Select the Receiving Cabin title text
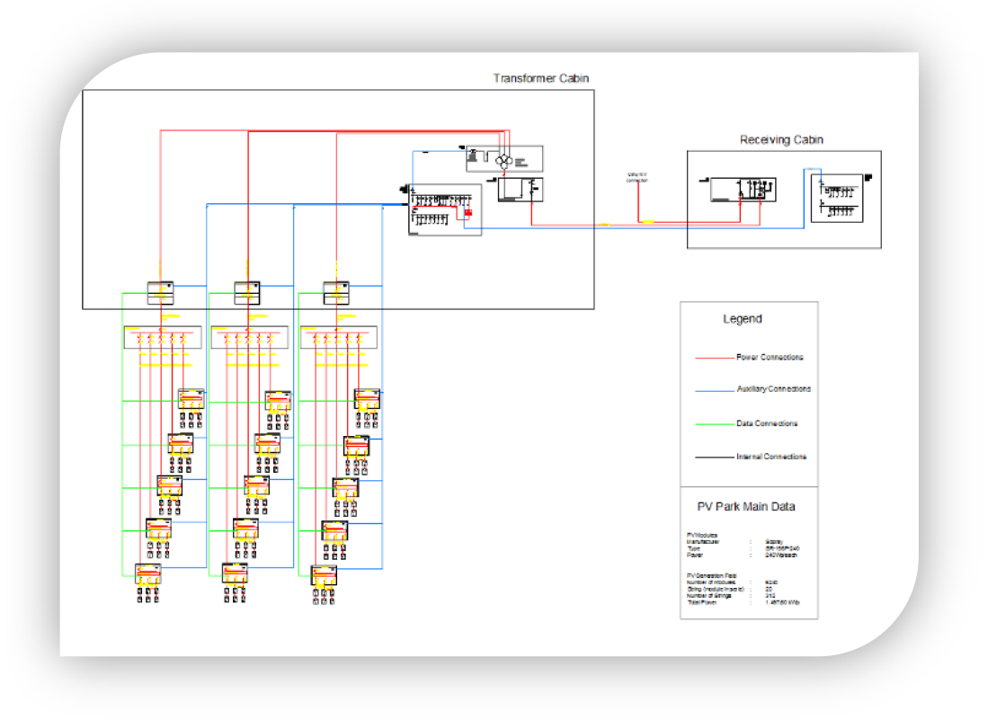Image resolution: width=988 pixels, height=720 pixels. (781, 139)
